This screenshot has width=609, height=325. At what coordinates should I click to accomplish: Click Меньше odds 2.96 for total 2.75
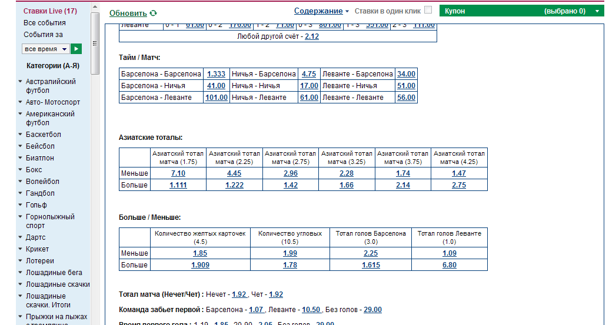point(291,173)
